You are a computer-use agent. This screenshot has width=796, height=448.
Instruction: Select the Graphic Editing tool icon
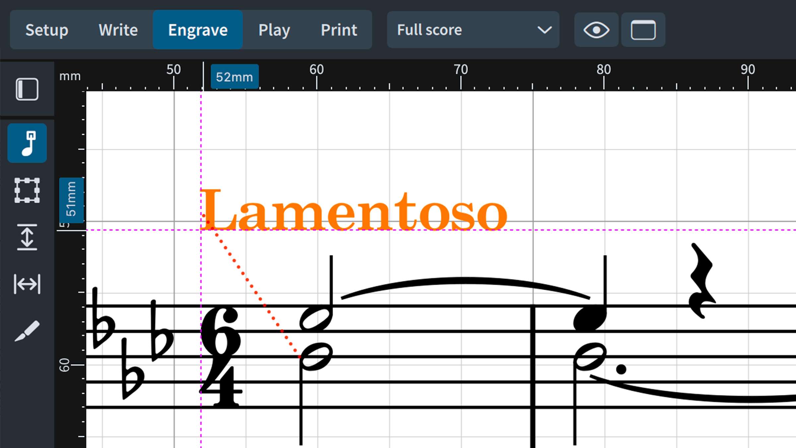point(27,143)
